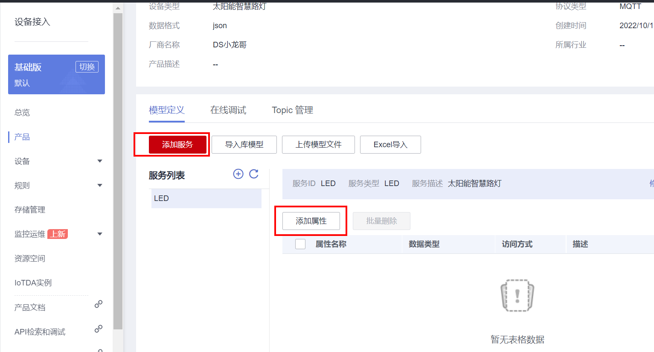Image resolution: width=654 pixels, height=352 pixels.
Task: Switch to the 在线调试 tab
Action: (228, 110)
